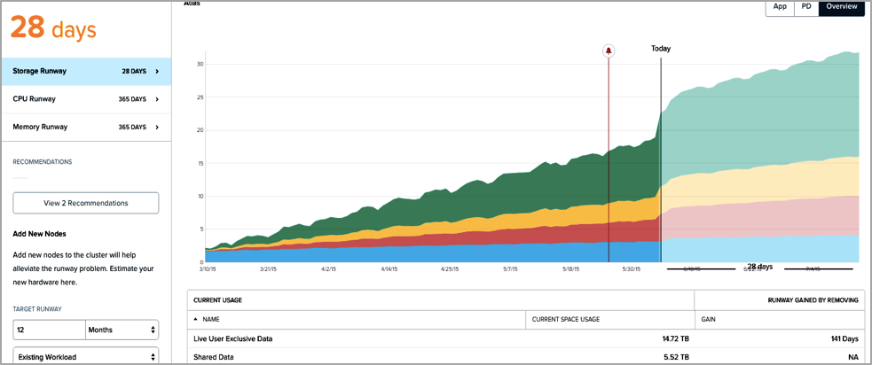Viewport: 872px width, 365px height.
Task: Click View 2 Recommendations button
Action: coord(86,203)
